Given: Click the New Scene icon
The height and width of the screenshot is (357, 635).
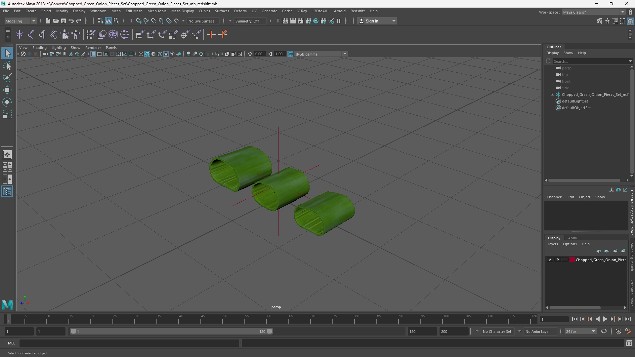Looking at the screenshot, I should coord(48,21).
